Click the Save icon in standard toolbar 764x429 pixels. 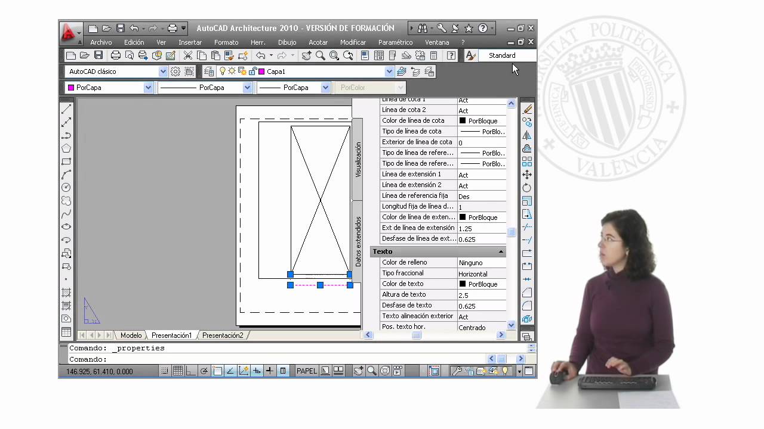click(98, 55)
